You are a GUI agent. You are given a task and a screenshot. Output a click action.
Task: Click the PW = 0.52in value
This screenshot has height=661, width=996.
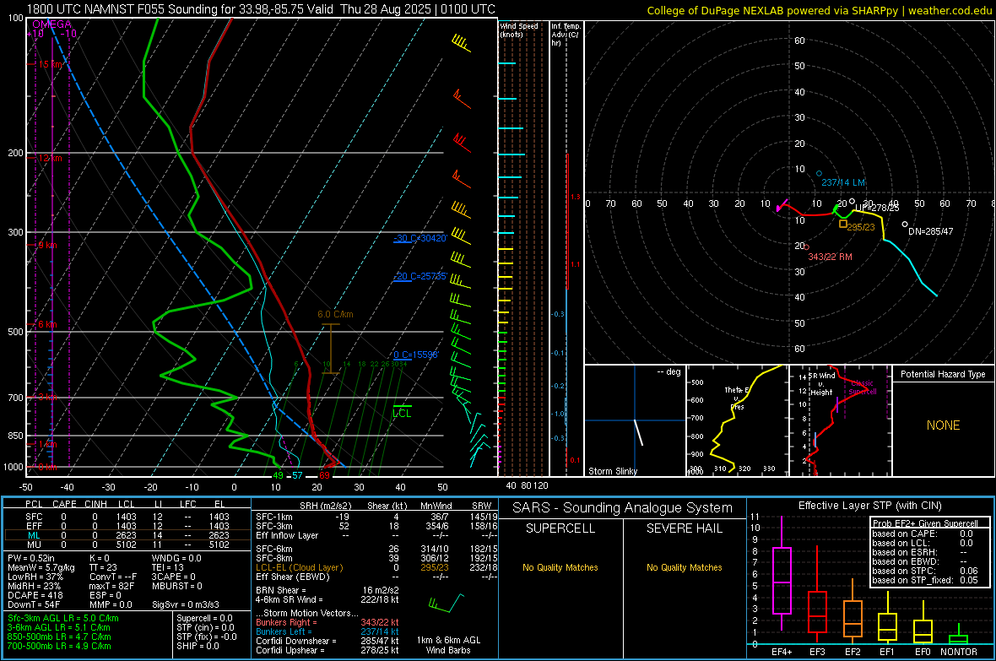pos(31,558)
